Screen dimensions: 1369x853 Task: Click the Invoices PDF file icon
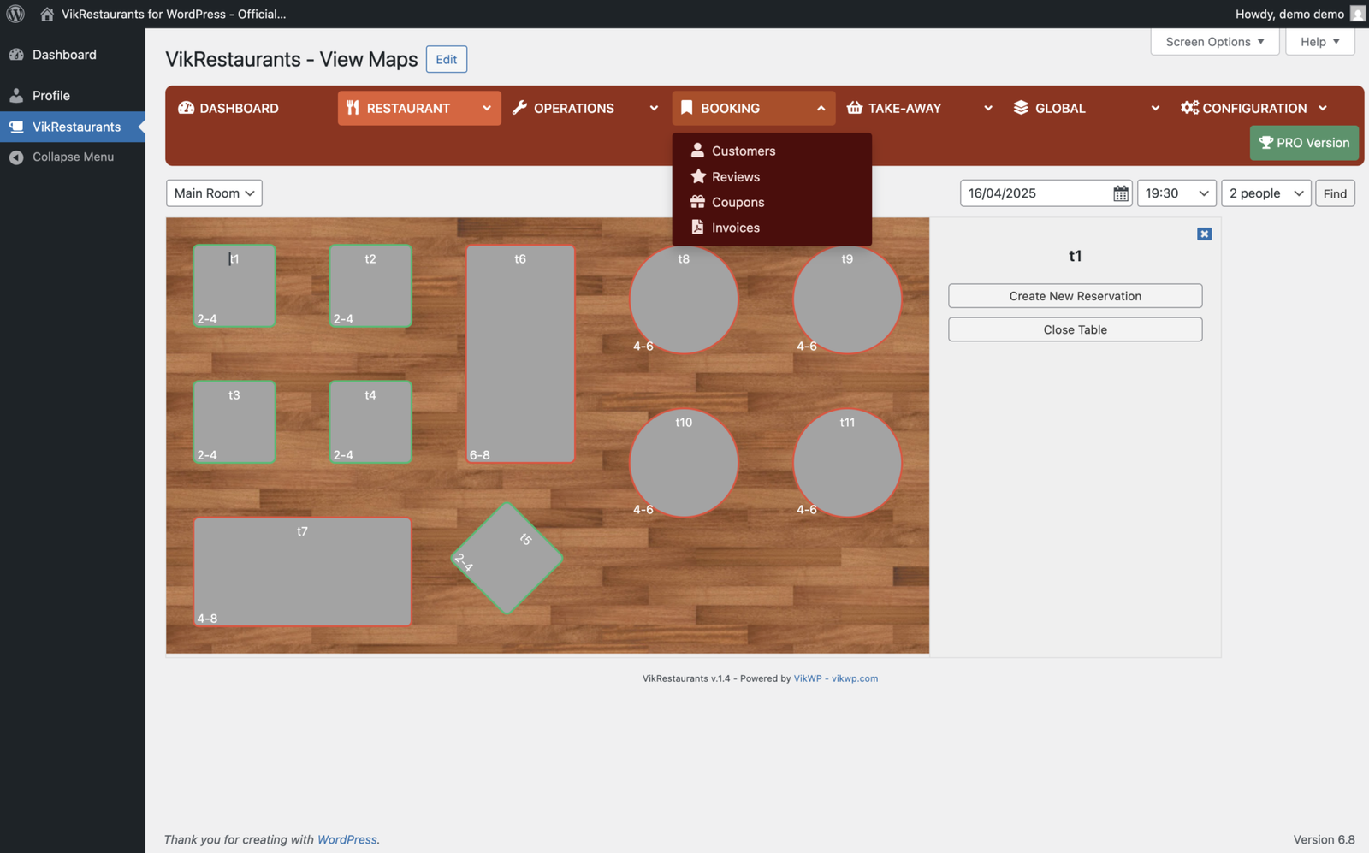click(x=697, y=228)
